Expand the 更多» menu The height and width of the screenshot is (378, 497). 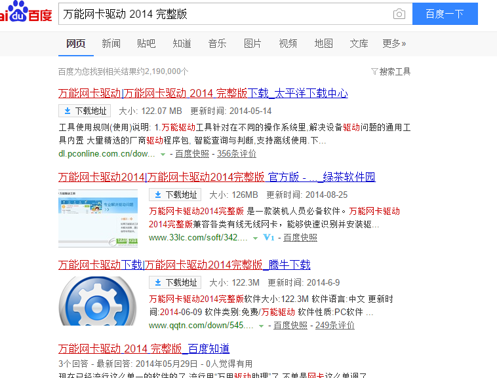[x=394, y=43]
